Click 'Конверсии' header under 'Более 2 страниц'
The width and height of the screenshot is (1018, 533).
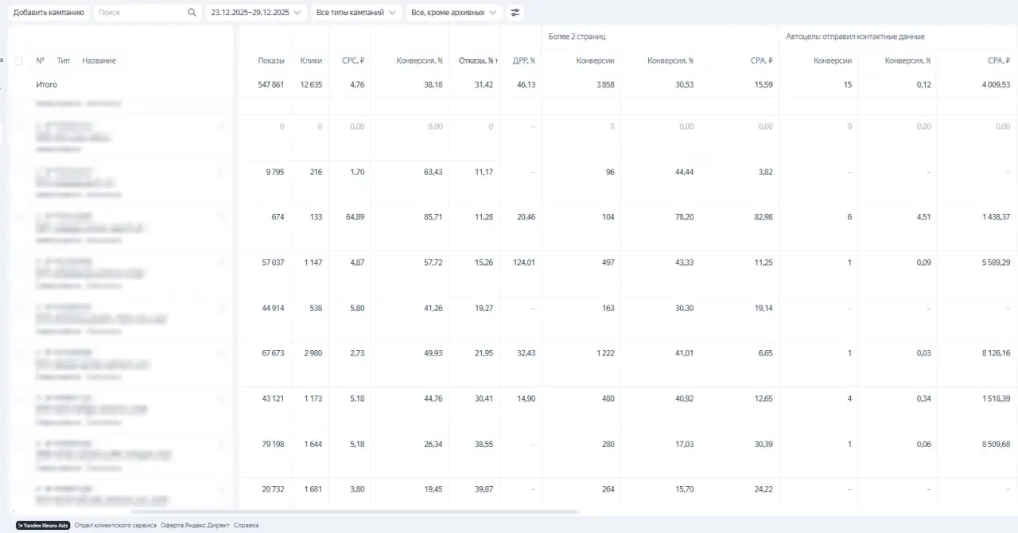click(595, 60)
